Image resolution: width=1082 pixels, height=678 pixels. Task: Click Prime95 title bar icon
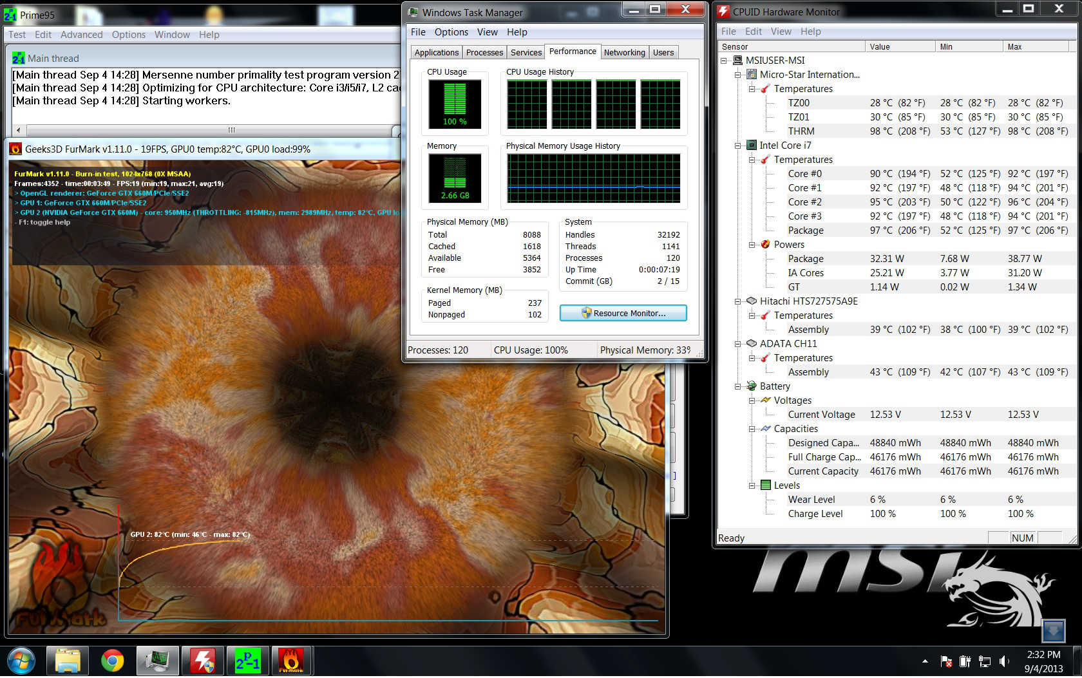click(10, 14)
